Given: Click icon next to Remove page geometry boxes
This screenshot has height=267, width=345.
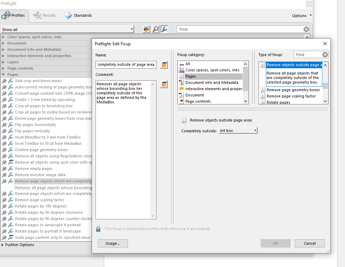Looking at the screenshot, I should click(263, 90).
